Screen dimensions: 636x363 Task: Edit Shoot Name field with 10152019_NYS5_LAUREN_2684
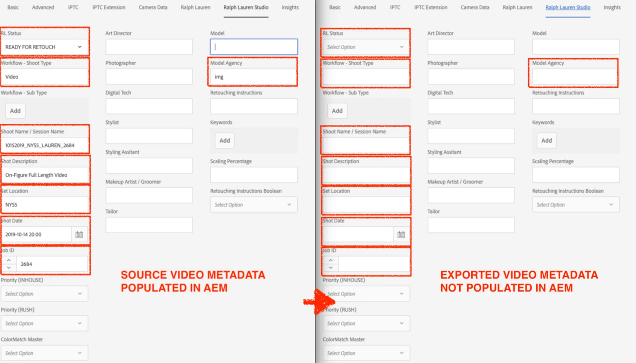click(x=44, y=145)
